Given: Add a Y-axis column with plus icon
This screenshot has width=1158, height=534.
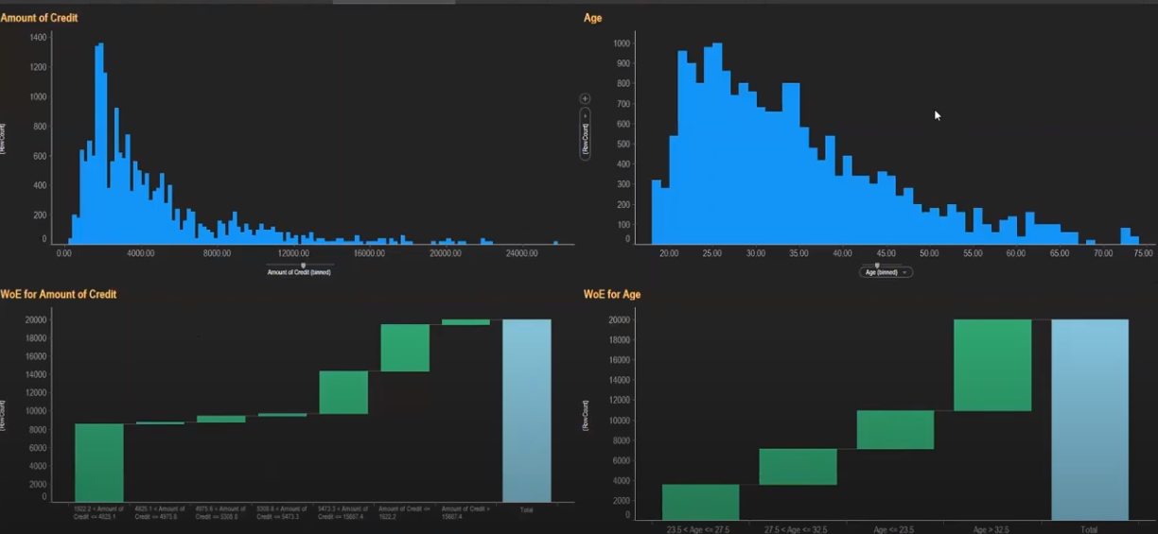Looking at the screenshot, I should [x=585, y=98].
